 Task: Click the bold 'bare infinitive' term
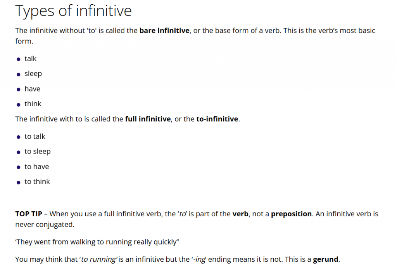[164, 31]
